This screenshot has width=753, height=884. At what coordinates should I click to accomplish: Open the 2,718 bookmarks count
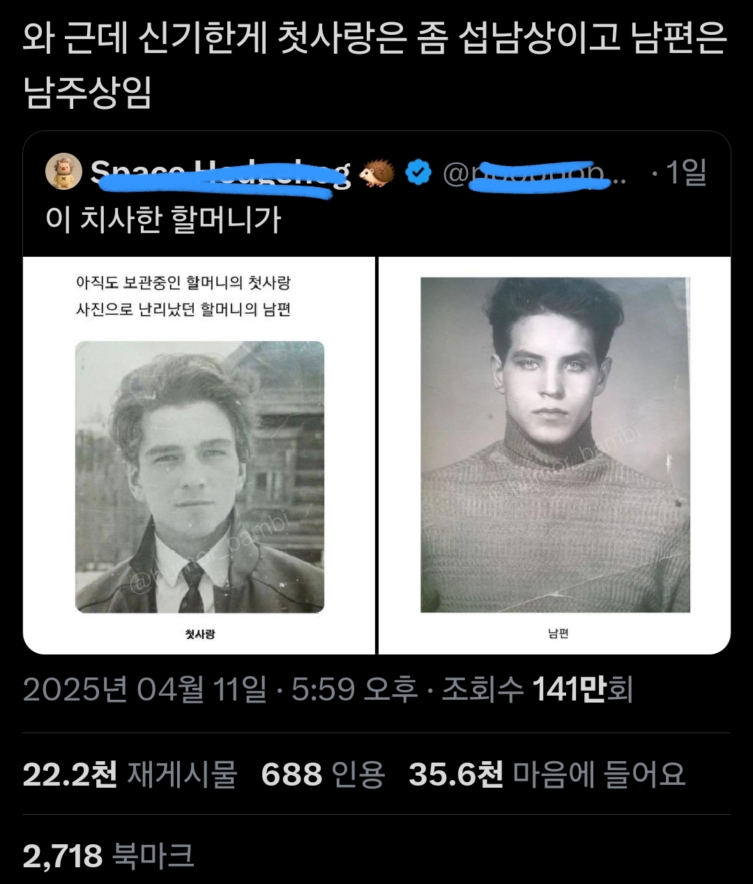[108, 856]
